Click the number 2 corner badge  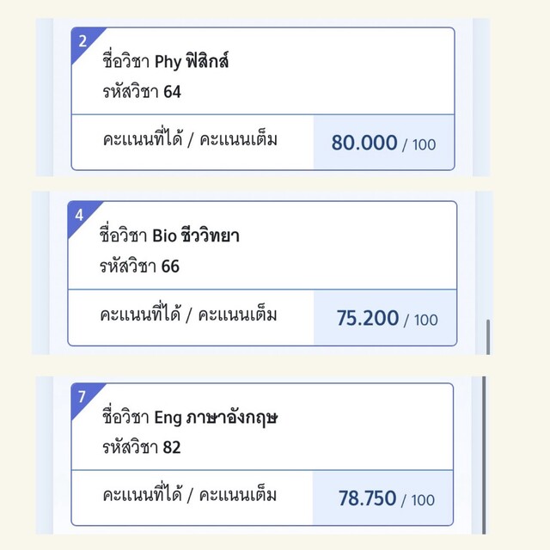point(82,40)
